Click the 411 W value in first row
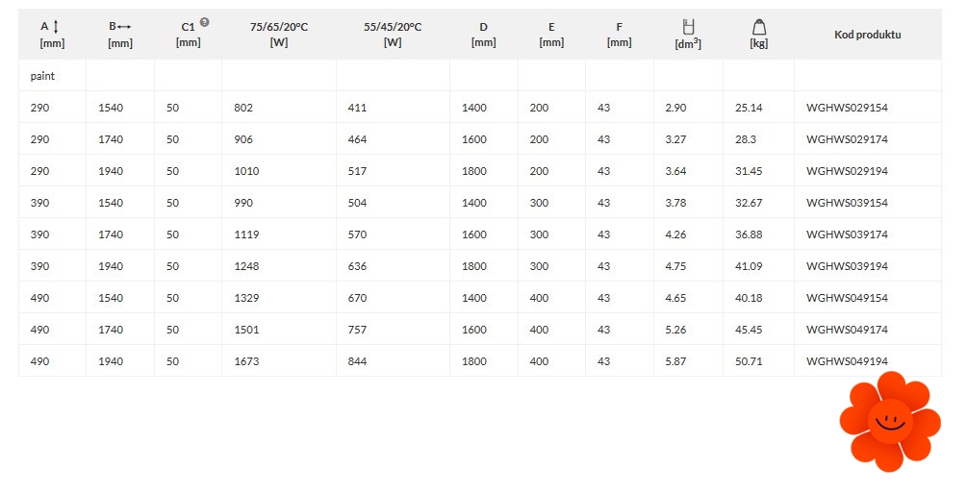The height and width of the screenshot is (493, 967). pos(357,108)
